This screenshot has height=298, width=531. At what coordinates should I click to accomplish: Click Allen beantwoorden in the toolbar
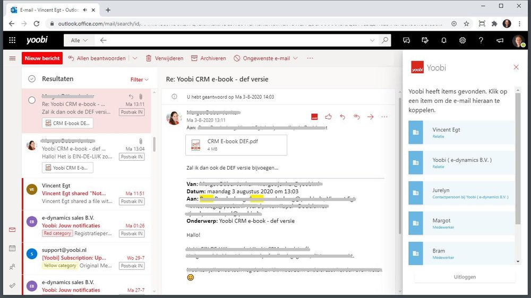pyautogui.click(x=97, y=58)
